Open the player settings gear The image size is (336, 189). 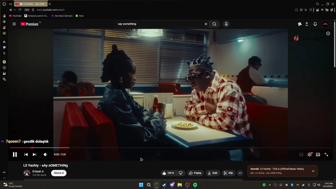tap(310, 155)
